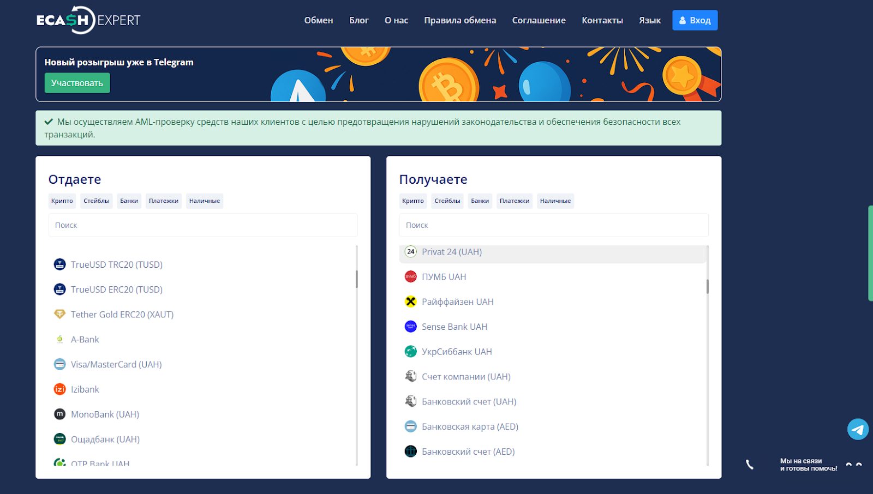Filter Отдаете list by Крипто
873x494 pixels.
click(62, 201)
